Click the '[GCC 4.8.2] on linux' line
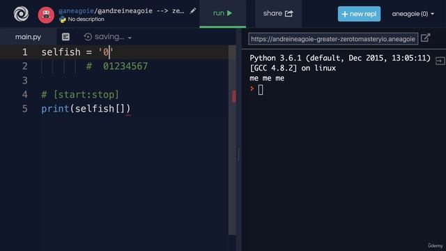Screen dimensions: 446x251 pyautogui.click(x=293, y=68)
